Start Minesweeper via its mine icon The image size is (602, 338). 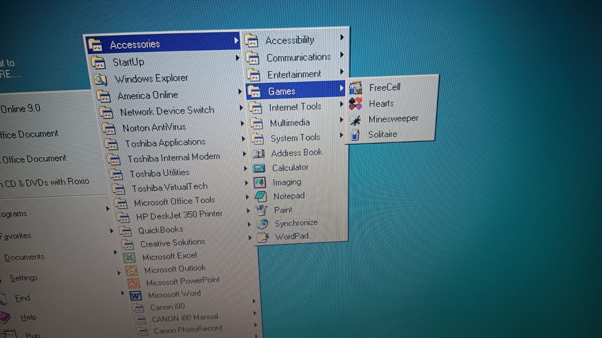pyautogui.click(x=355, y=120)
